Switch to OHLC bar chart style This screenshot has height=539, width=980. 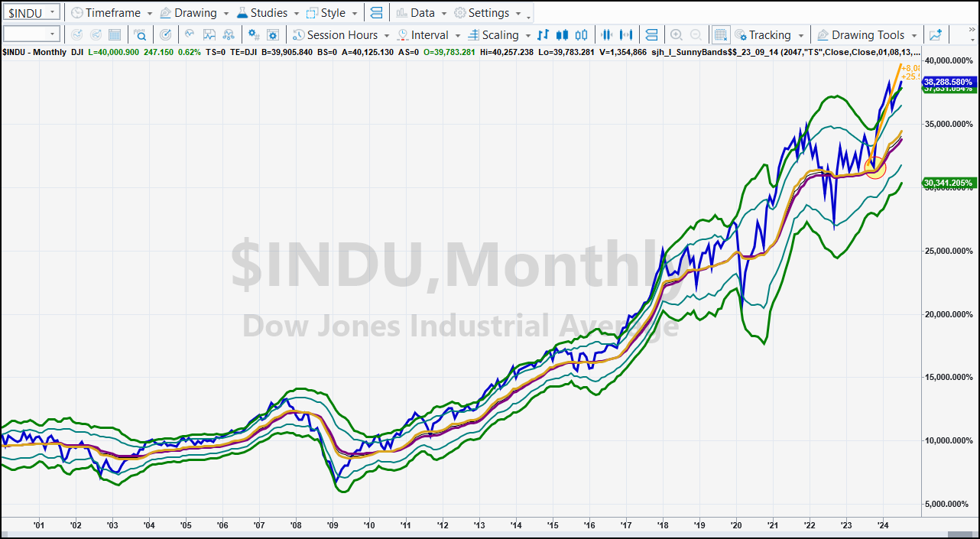(544, 35)
